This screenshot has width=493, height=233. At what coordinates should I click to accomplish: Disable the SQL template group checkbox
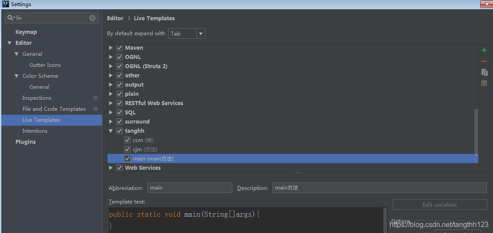pos(119,113)
